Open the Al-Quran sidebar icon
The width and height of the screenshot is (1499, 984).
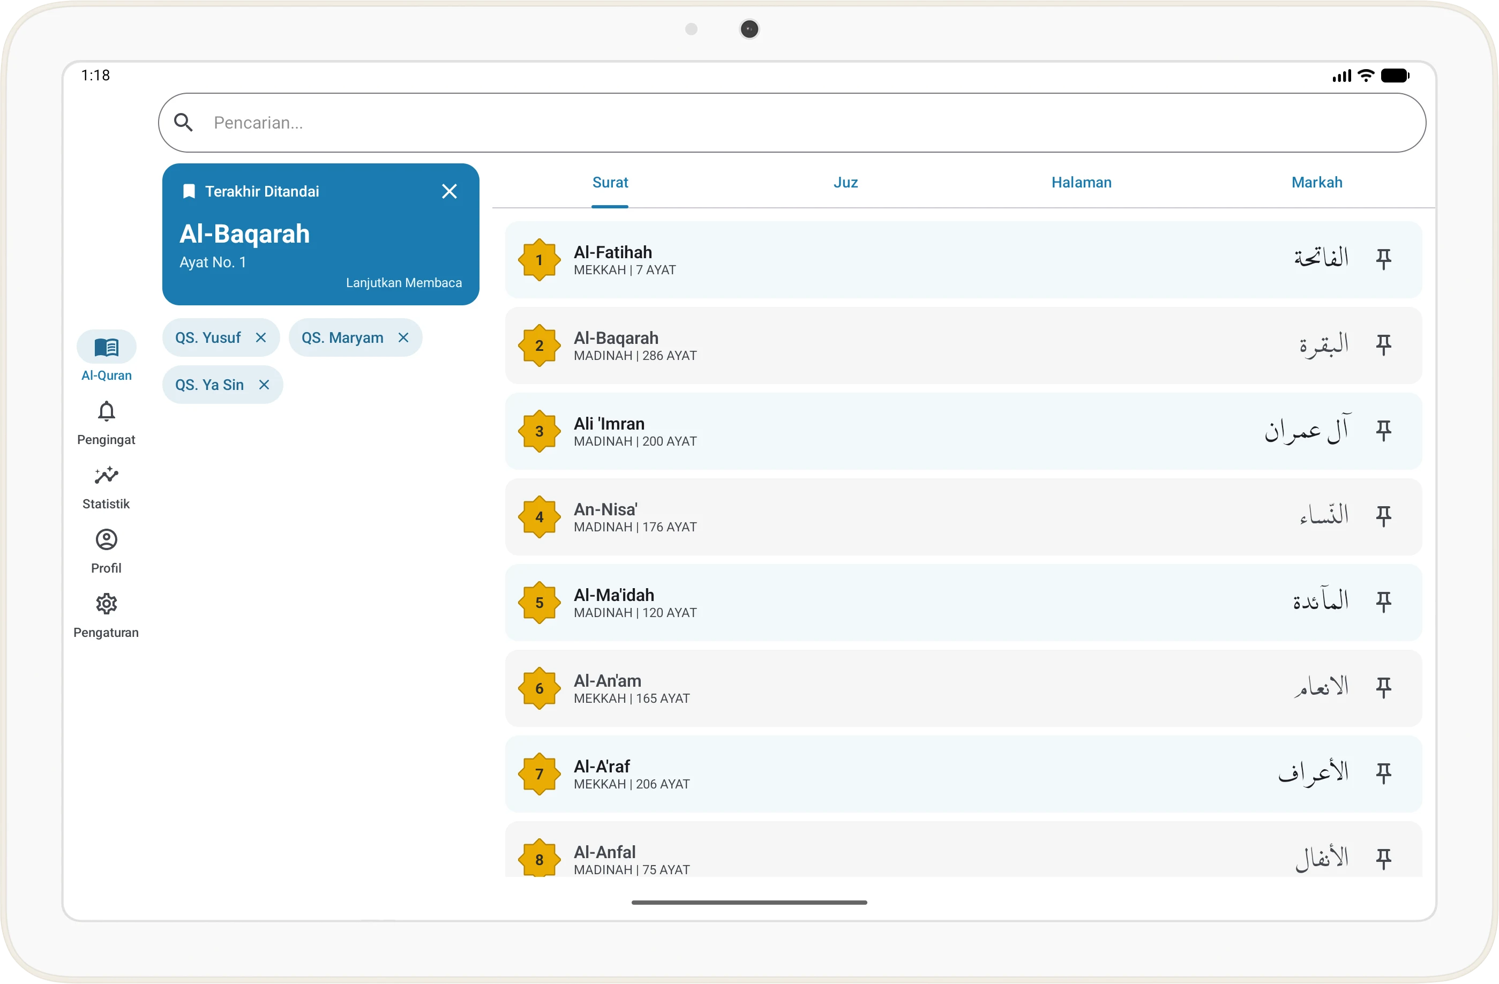point(107,347)
